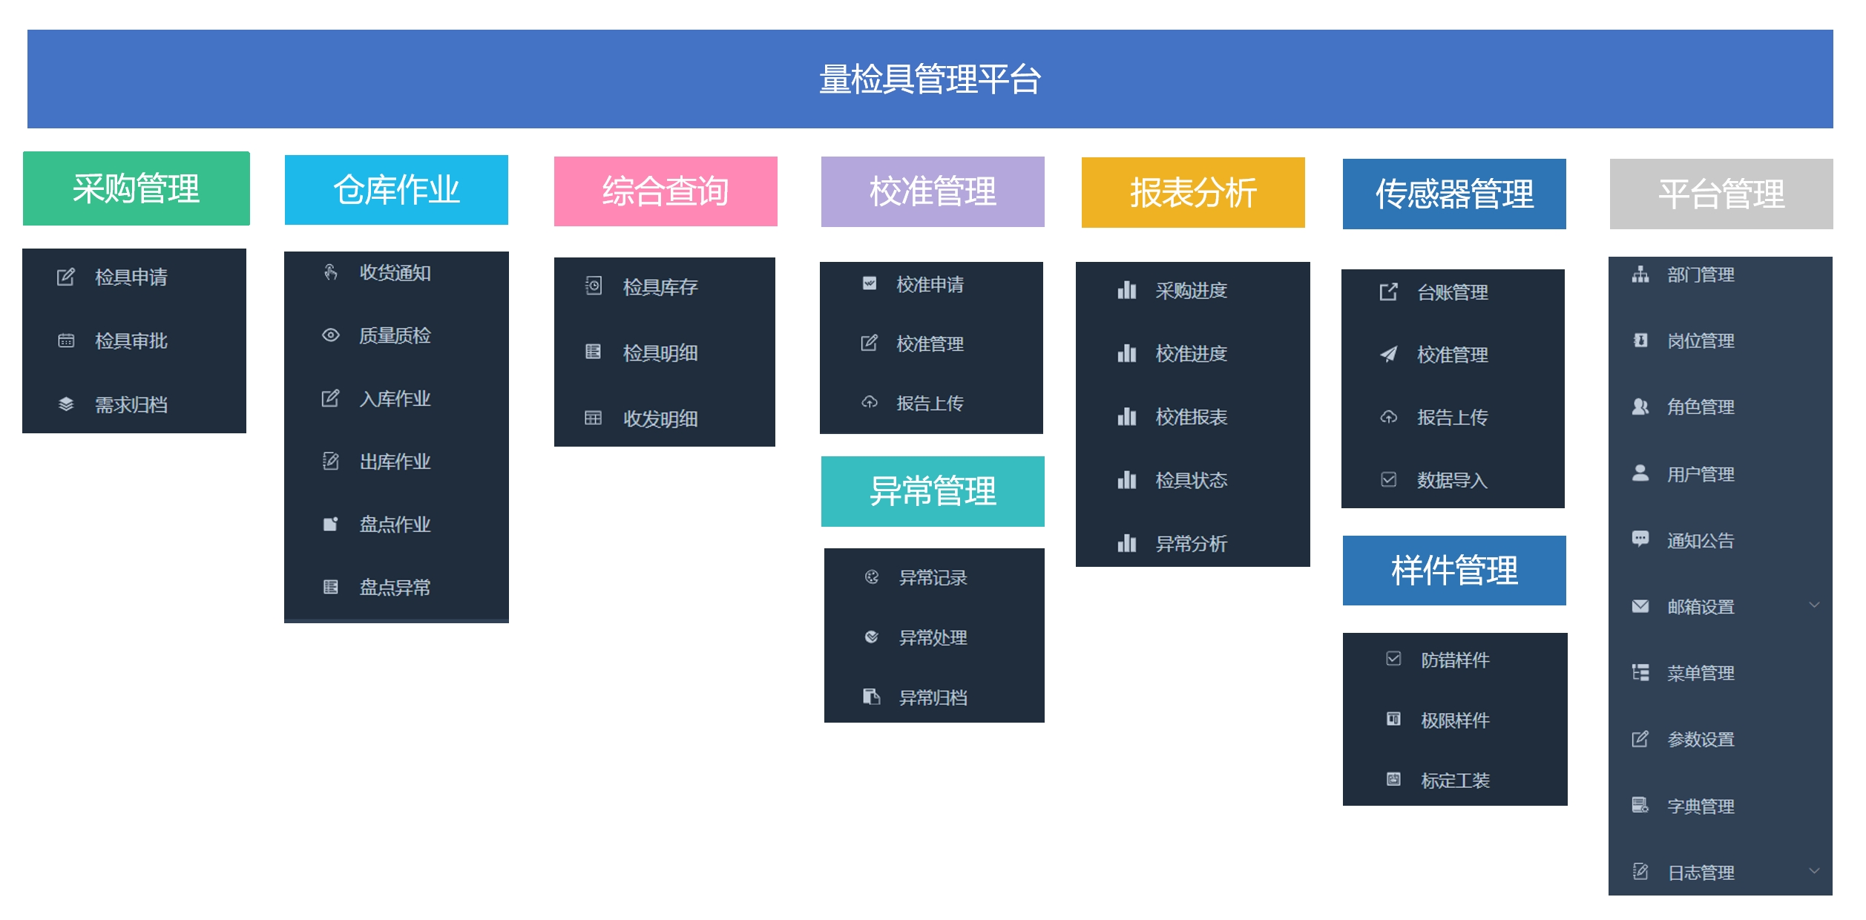Click the chat bubble icon beside 通知公告

tap(1640, 539)
